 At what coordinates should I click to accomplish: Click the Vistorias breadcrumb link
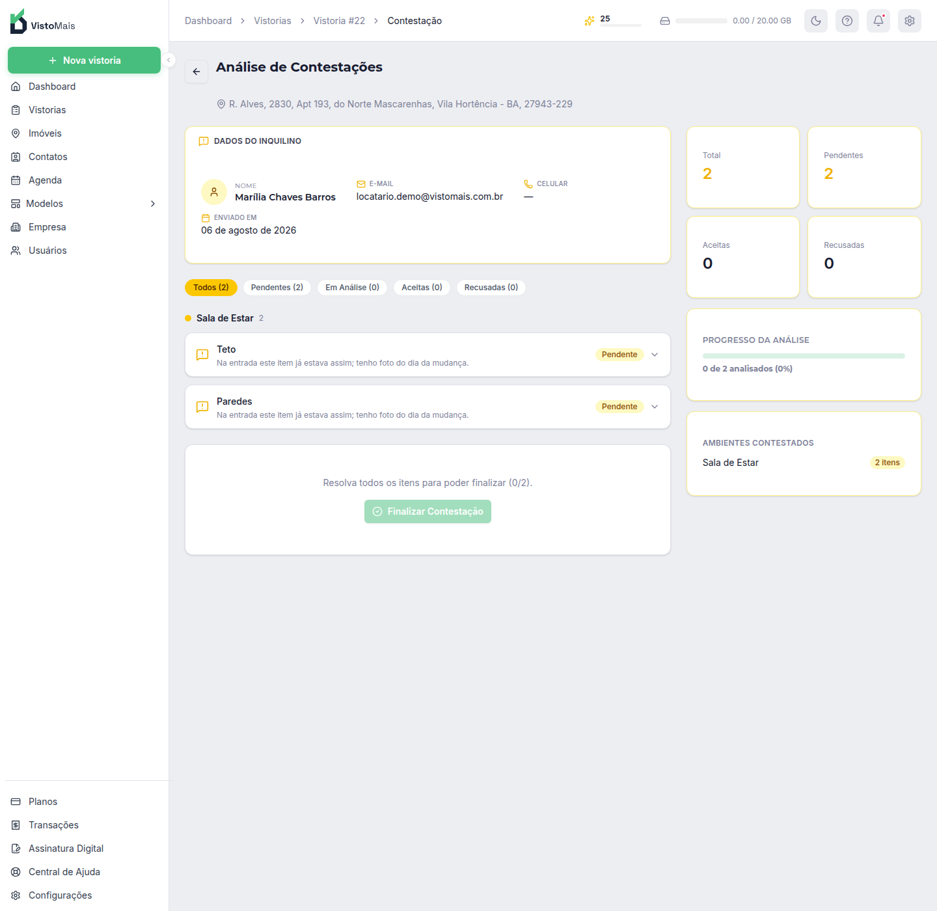[x=273, y=21]
